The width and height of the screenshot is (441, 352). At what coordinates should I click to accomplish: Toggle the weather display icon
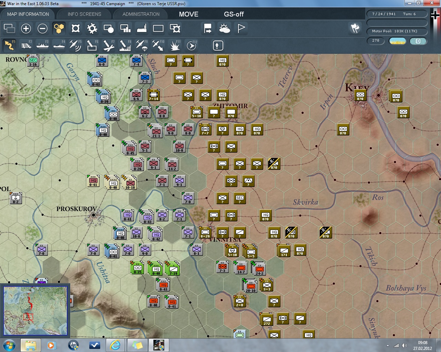tap(224, 29)
